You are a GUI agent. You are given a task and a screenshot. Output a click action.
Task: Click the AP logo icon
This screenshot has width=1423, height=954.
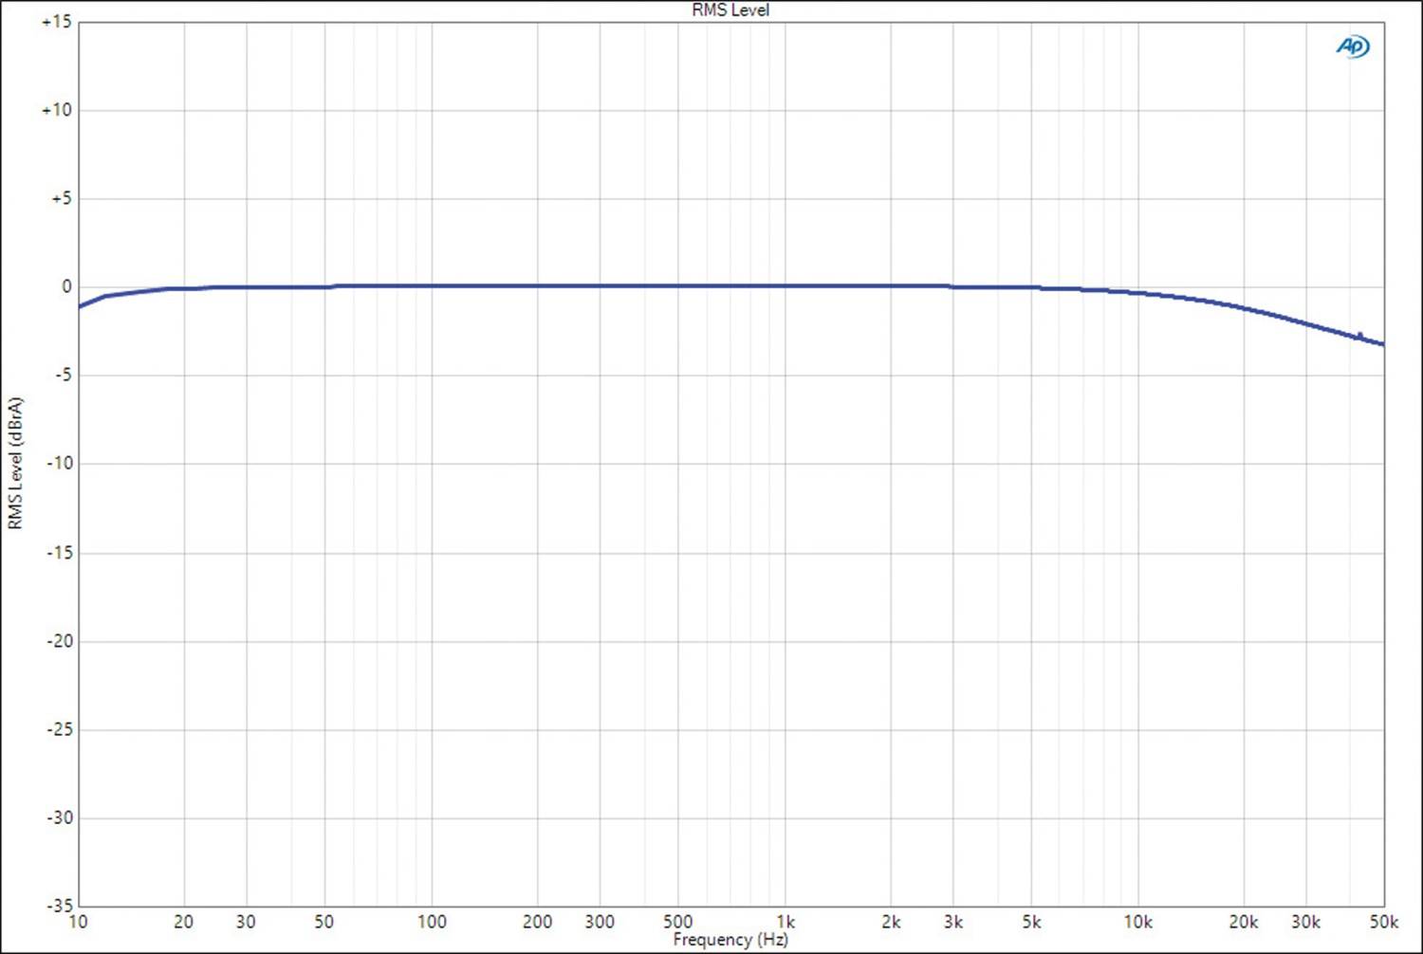coord(1353,46)
